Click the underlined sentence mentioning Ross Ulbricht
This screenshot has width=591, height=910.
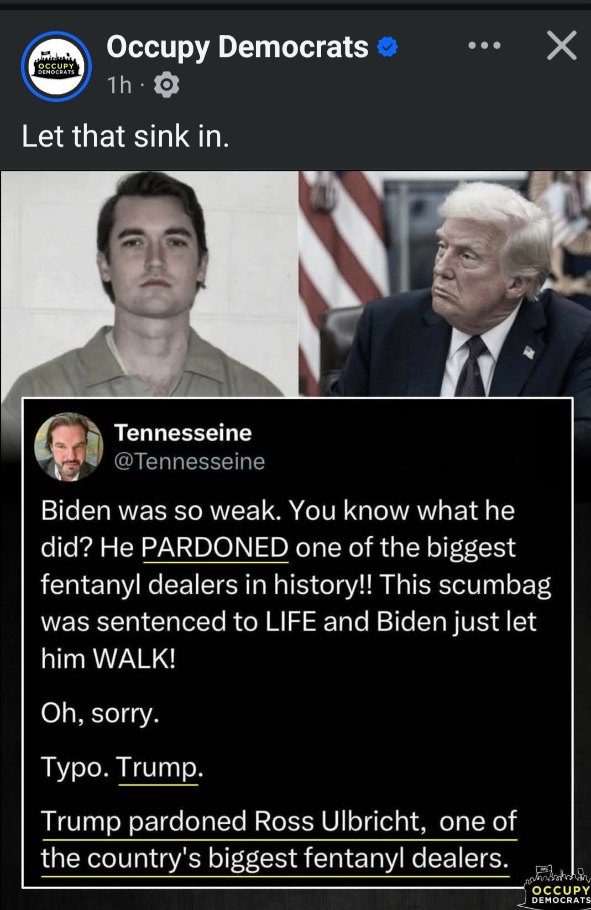pyautogui.click(x=279, y=840)
